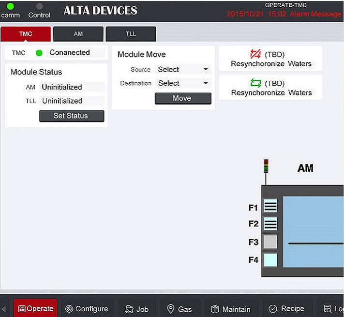The width and height of the screenshot is (344, 317).
Task: Click the green comm status indicator
Action: (10, 6)
